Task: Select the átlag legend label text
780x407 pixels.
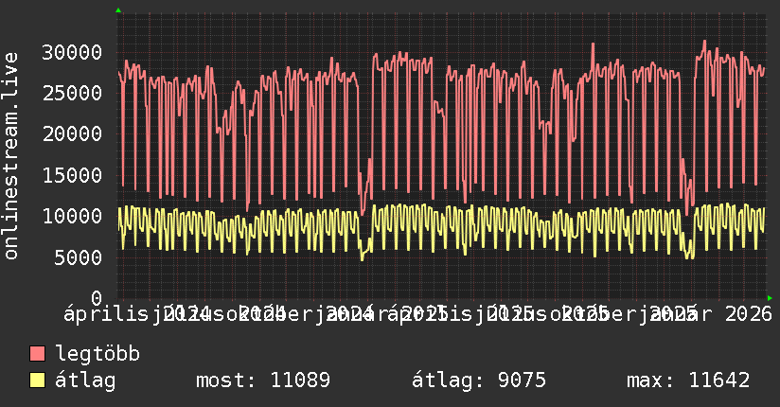Action: tap(85, 381)
